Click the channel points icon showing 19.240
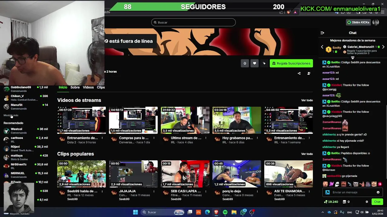Image resolution: width=387 pixels, height=217 pixels. pos(326,202)
